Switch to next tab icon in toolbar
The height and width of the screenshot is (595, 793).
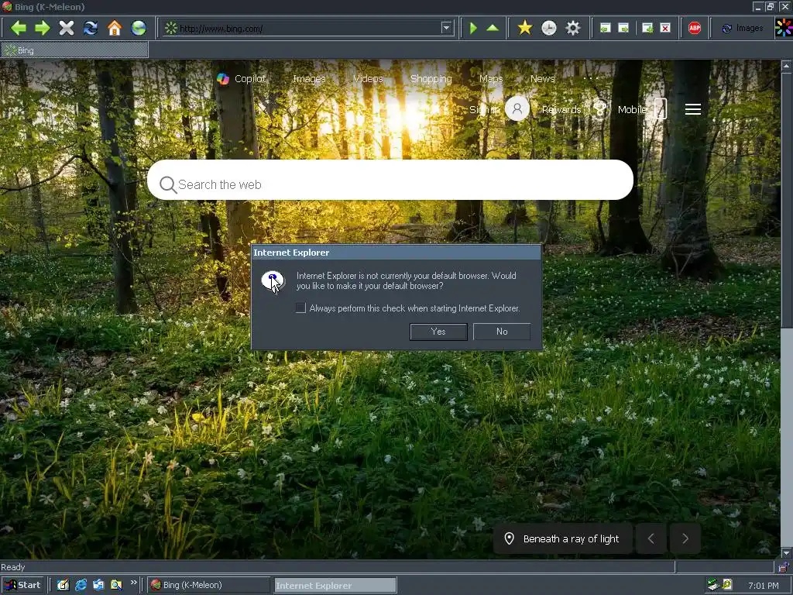pos(623,29)
